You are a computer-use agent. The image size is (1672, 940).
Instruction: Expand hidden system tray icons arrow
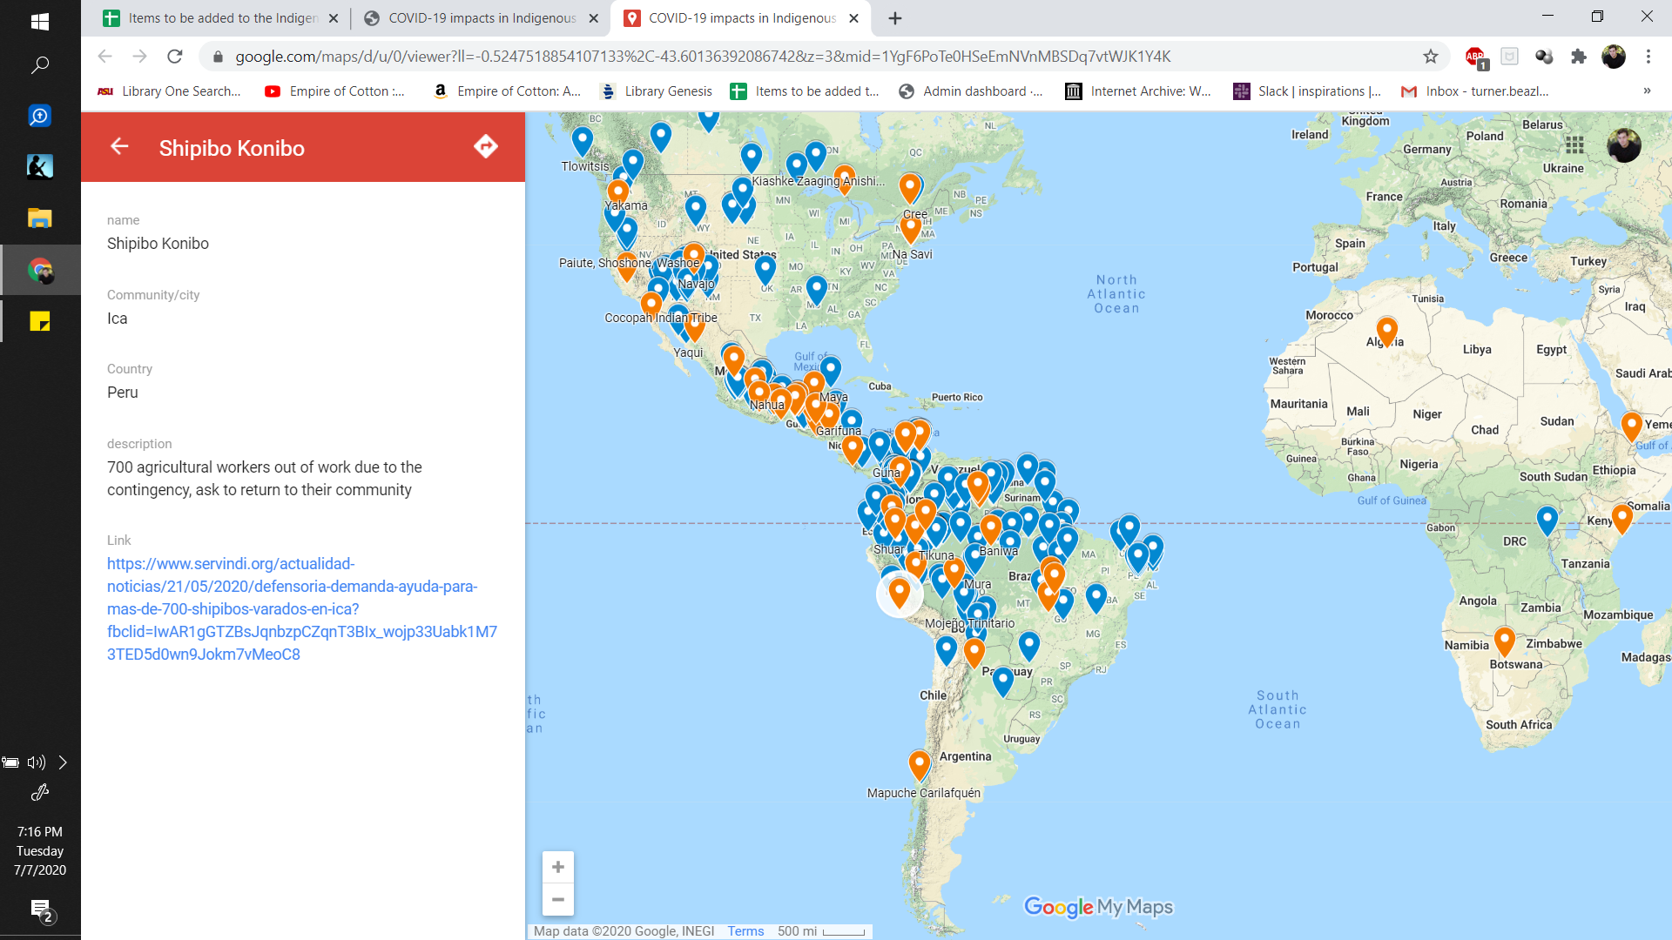[x=63, y=762]
